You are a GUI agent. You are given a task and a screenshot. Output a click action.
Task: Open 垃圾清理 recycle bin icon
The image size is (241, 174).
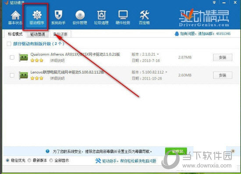click(x=102, y=15)
